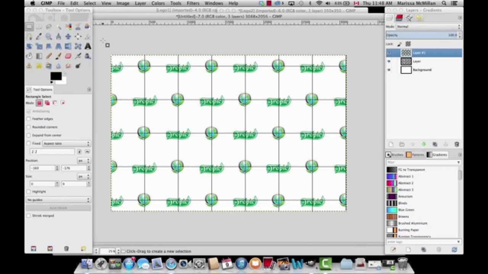
Task: Select the Select by Color tool
Action: [68, 27]
